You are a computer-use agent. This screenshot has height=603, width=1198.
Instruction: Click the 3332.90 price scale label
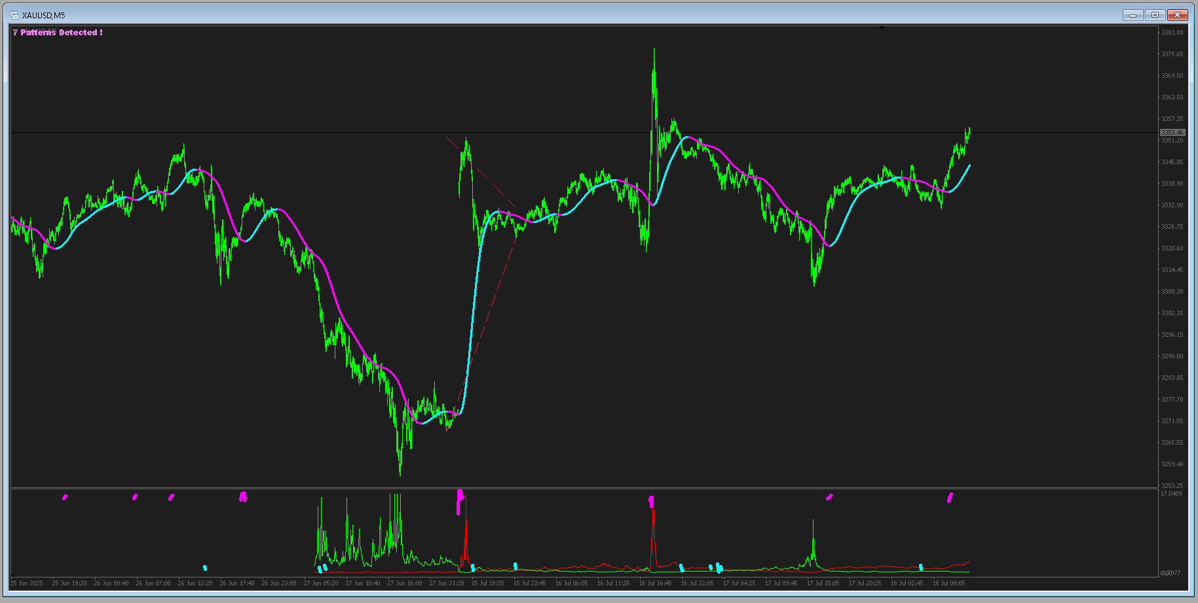(1172, 205)
